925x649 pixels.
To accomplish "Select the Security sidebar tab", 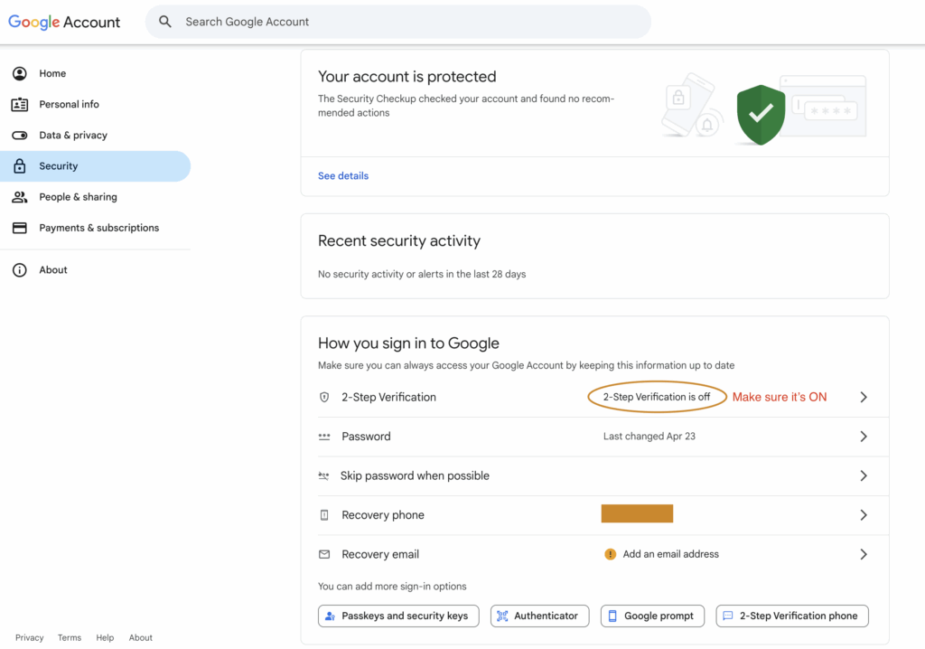I will tap(95, 166).
